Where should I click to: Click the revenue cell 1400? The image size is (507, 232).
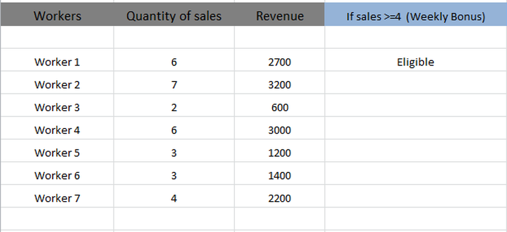click(x=280, y=173)
